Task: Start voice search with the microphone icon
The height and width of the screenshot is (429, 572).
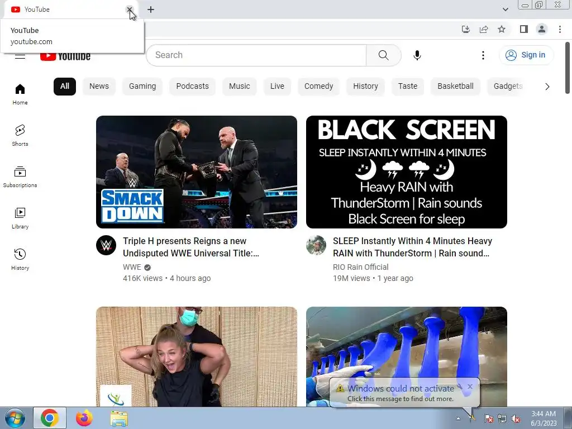Action: point(417,55)
